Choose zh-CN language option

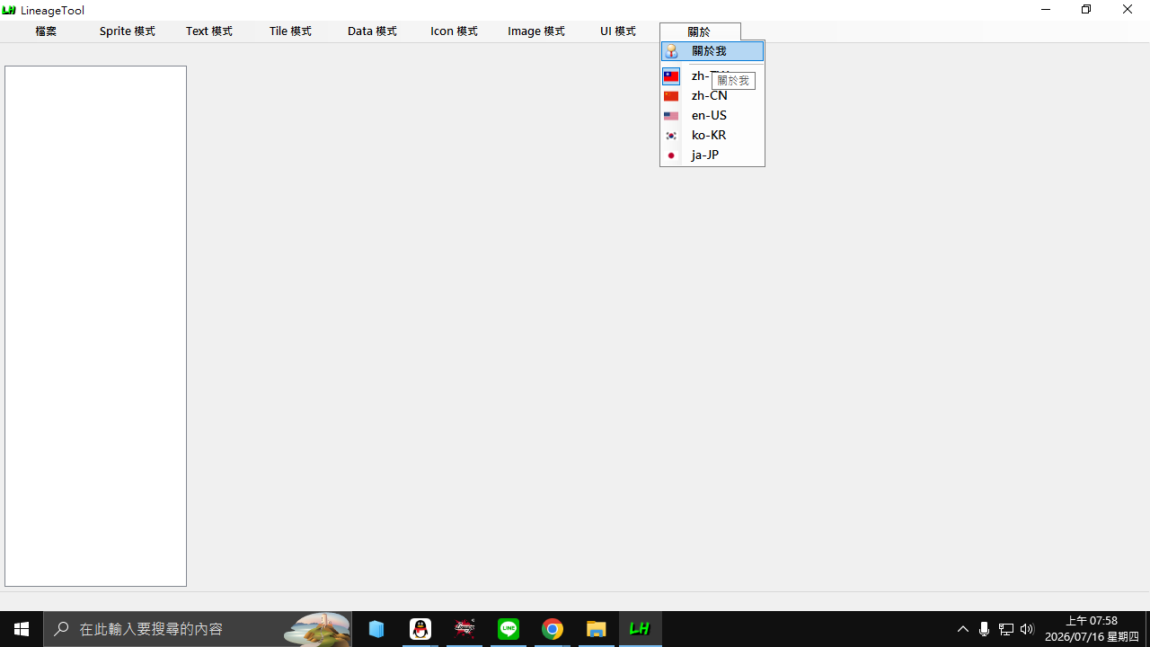pyautogui.click(x=712, y=95)
